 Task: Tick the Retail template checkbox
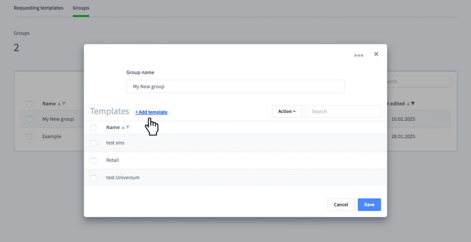click(x=93, y=160)
